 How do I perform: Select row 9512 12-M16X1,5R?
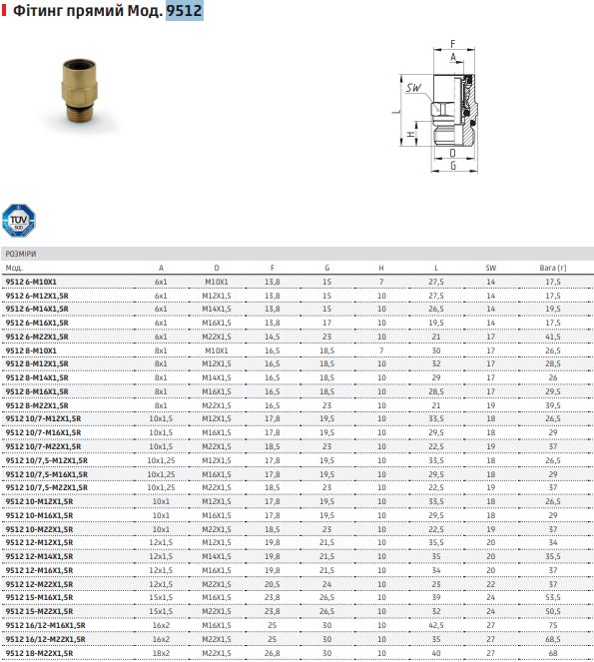297,570
